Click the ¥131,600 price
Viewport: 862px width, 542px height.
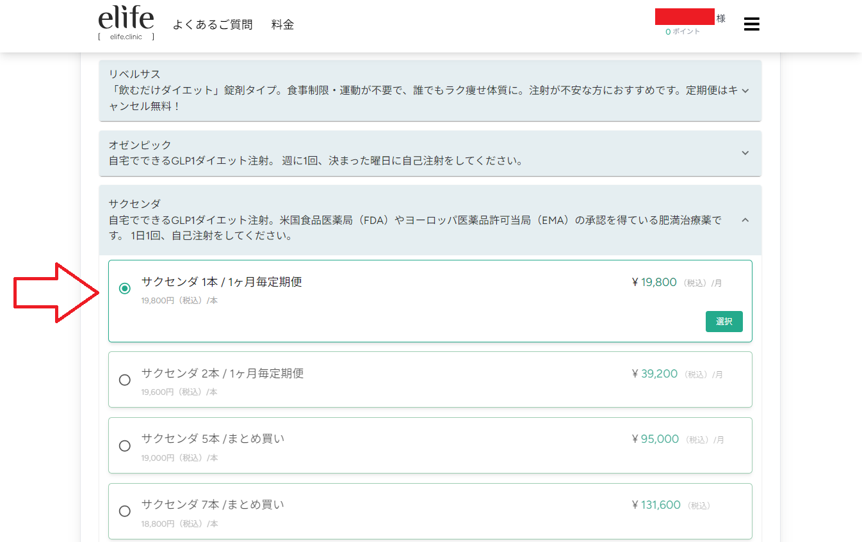(x=656, y=505)
